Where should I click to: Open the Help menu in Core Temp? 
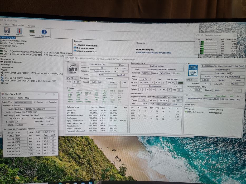click(27, 98)
